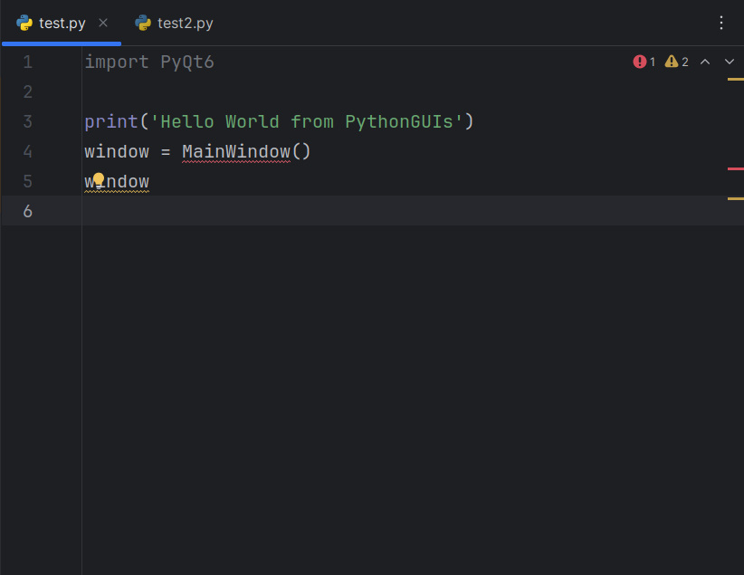
Task: Click the underlined 'MainWindow' identifier
Action: [x=236, y=152]
